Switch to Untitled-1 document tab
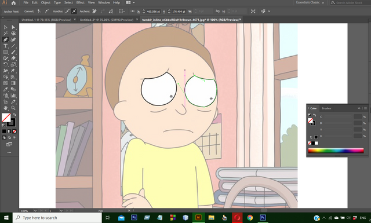 click(x=46, y=20)
